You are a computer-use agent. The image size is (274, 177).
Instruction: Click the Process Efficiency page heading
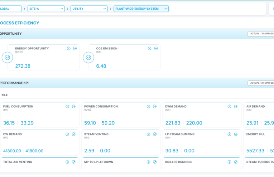tap(19, 23)
